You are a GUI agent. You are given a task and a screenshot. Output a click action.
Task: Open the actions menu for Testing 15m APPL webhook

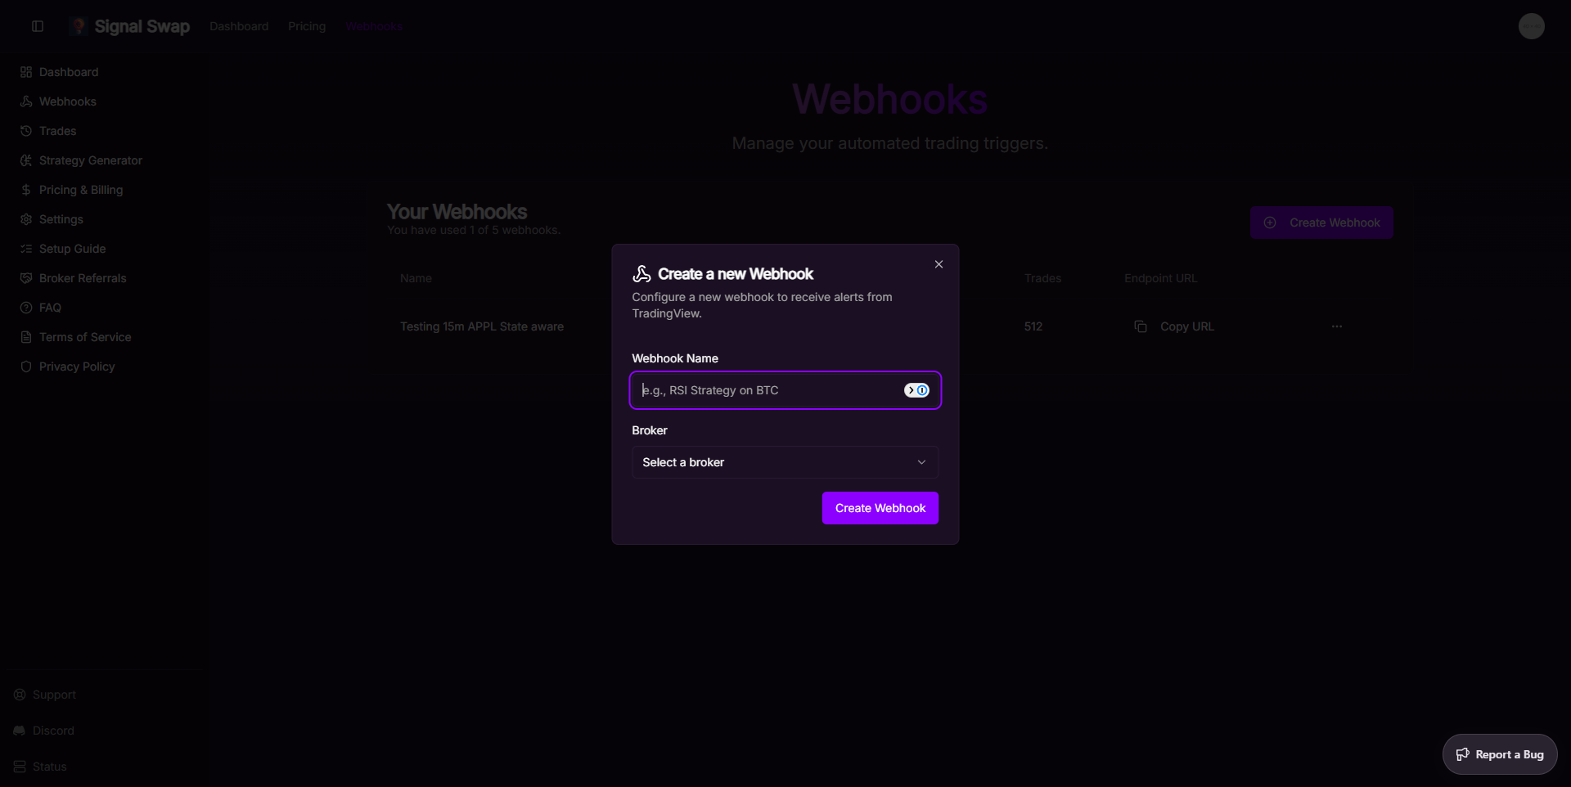[1337, 326]
